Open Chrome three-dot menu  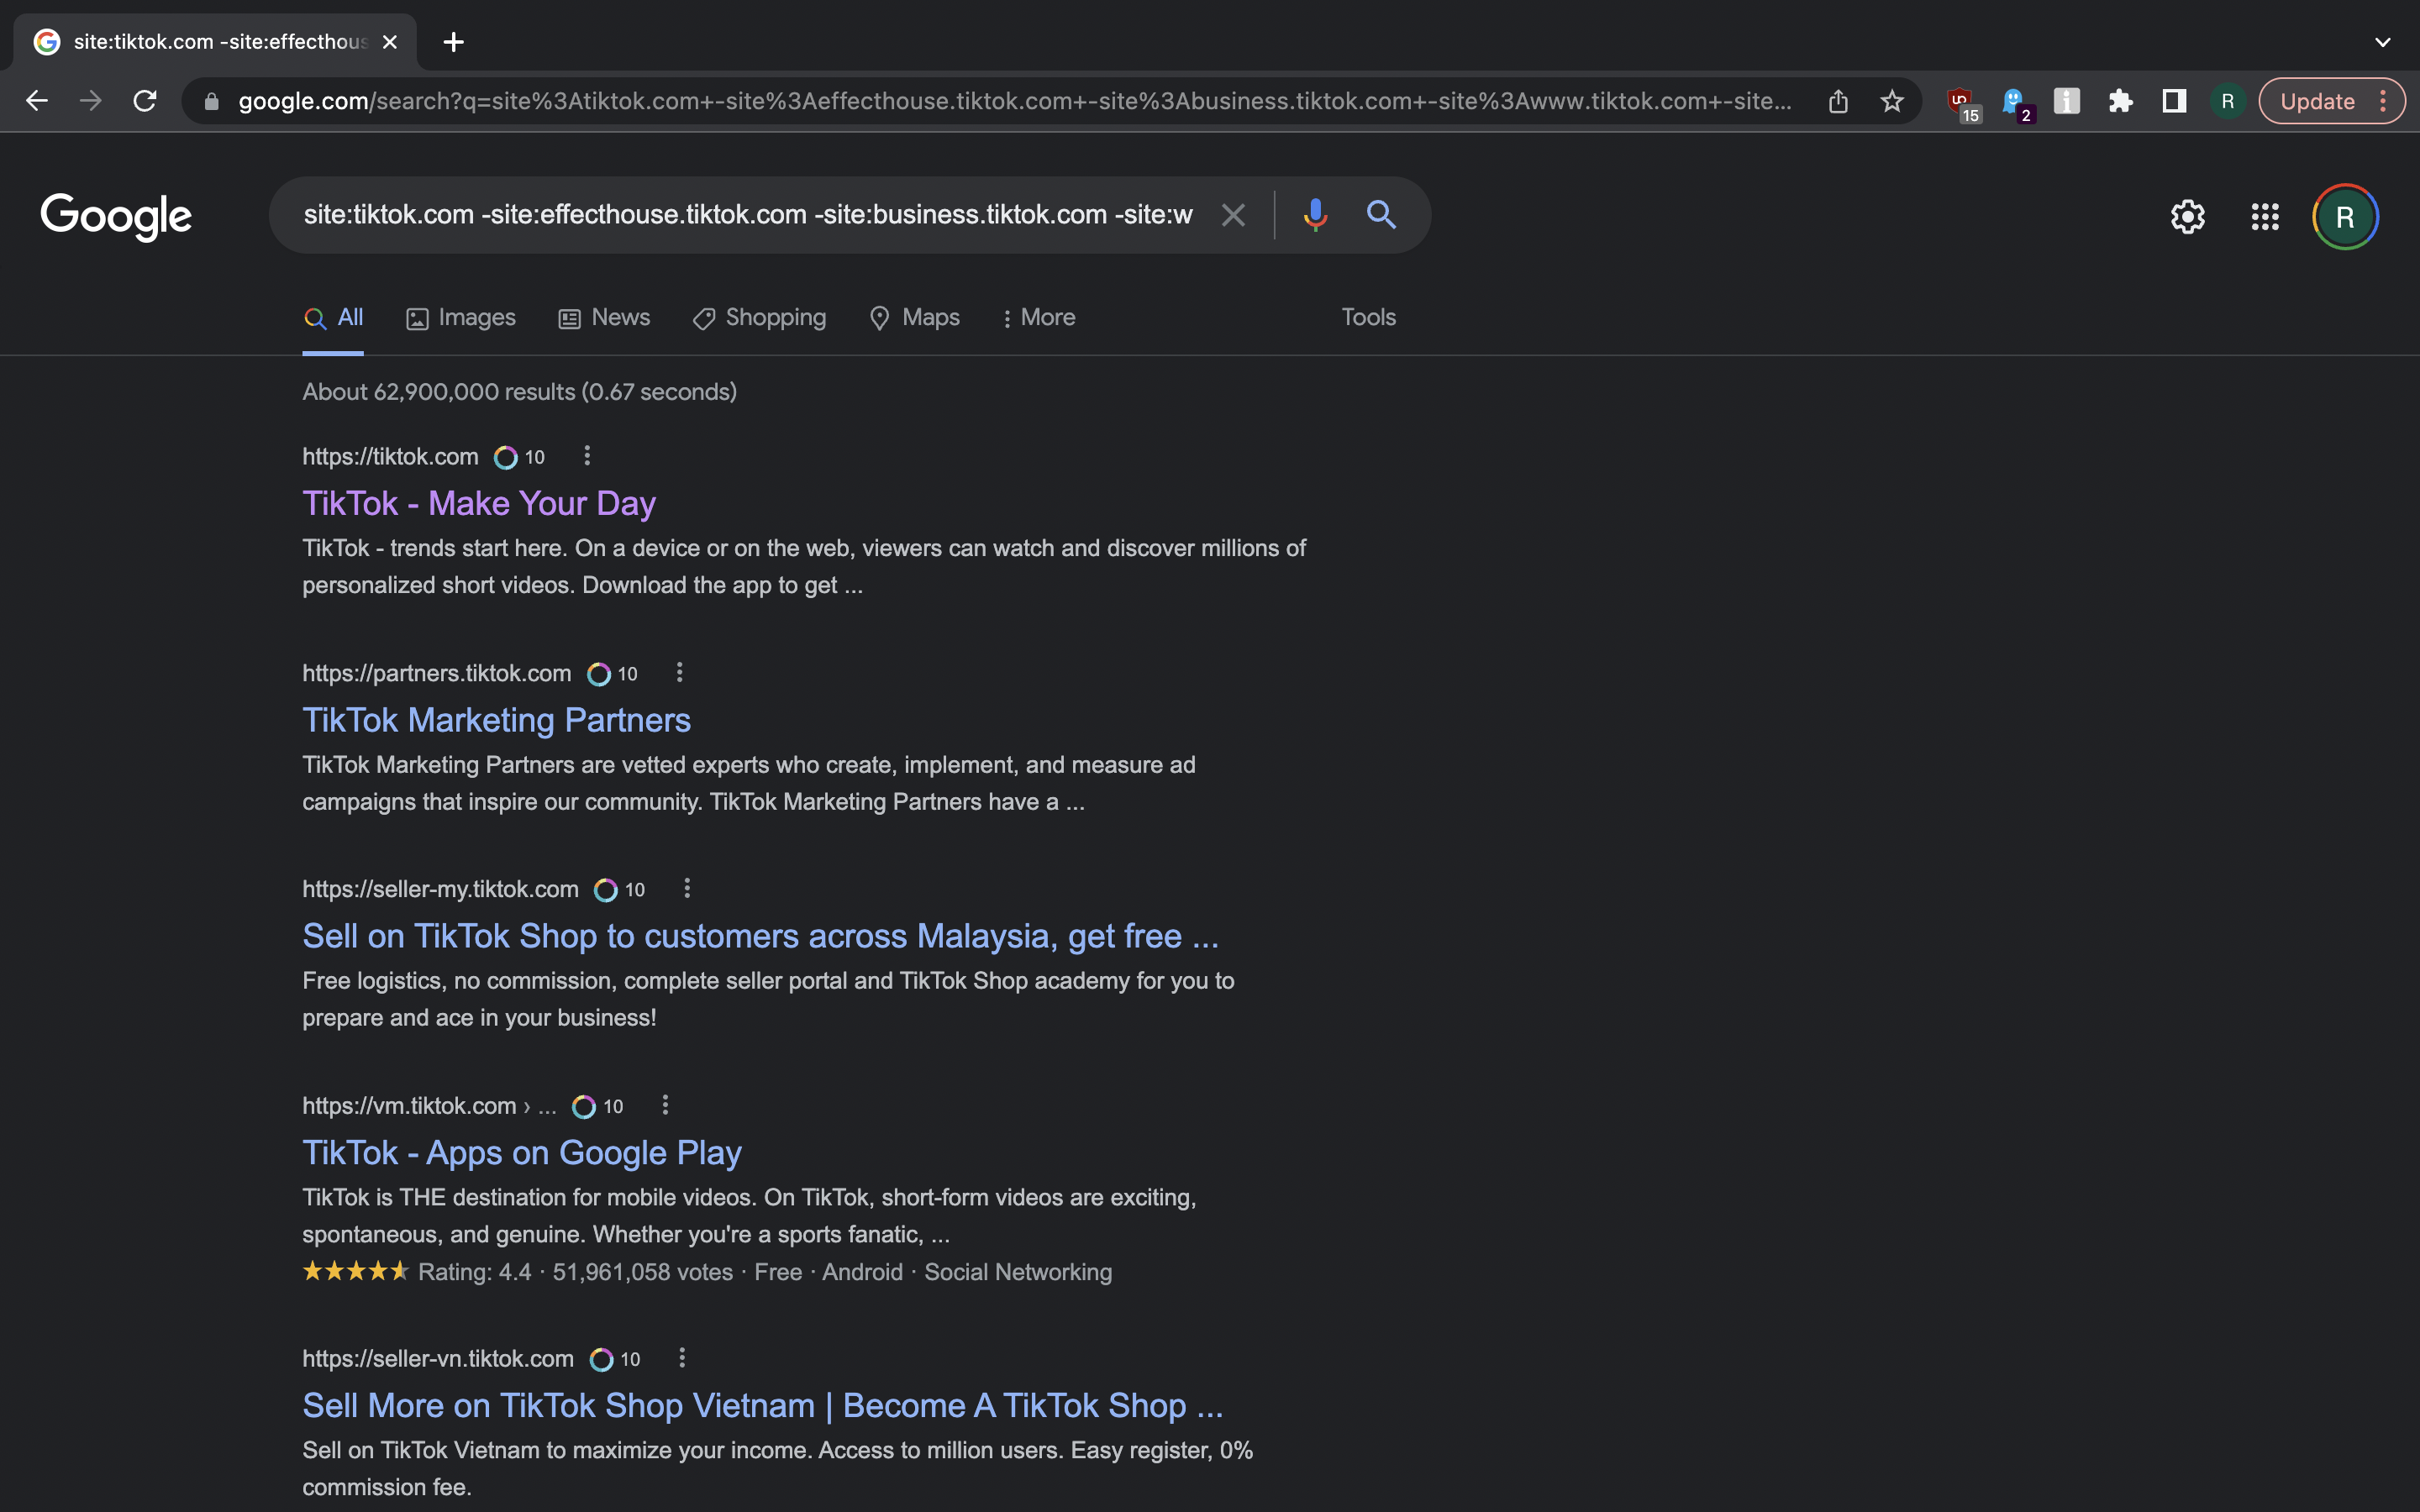click(2384, 101)
